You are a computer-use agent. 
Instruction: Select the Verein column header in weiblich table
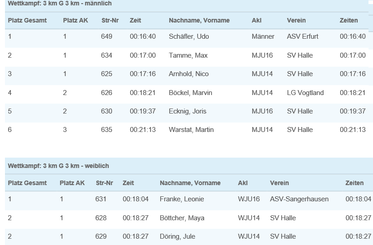click(x=279, y=183)
